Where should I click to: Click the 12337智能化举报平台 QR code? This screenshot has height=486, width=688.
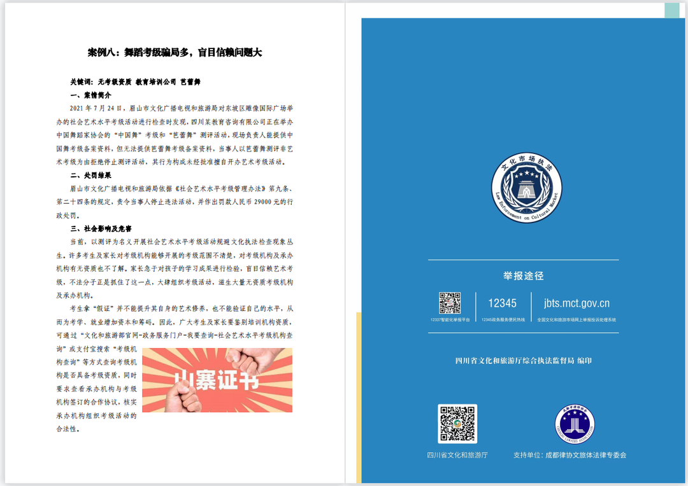click(450, 303)
